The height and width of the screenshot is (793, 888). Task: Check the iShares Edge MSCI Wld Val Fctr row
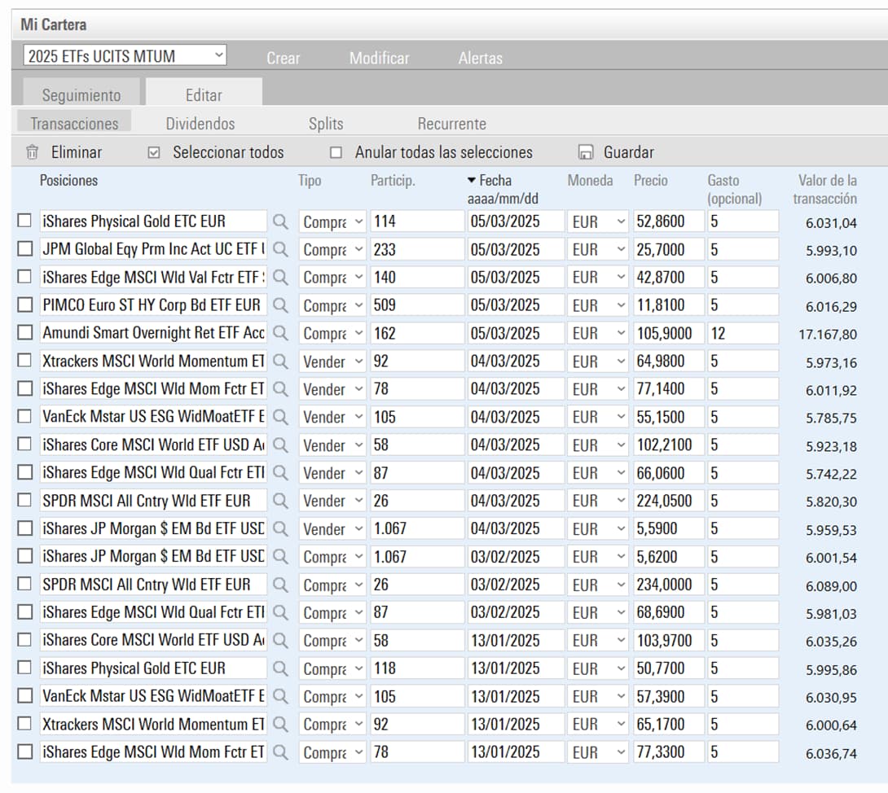(x=24, y=276)
